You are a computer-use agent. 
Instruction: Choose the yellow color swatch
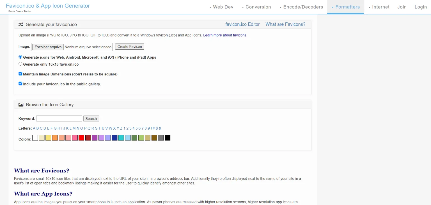pyautogui.click(x=48, y=138)
